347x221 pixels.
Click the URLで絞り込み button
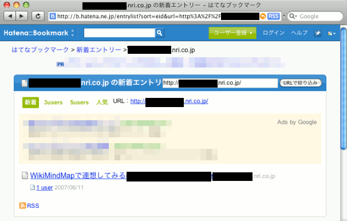coord(301,83)
